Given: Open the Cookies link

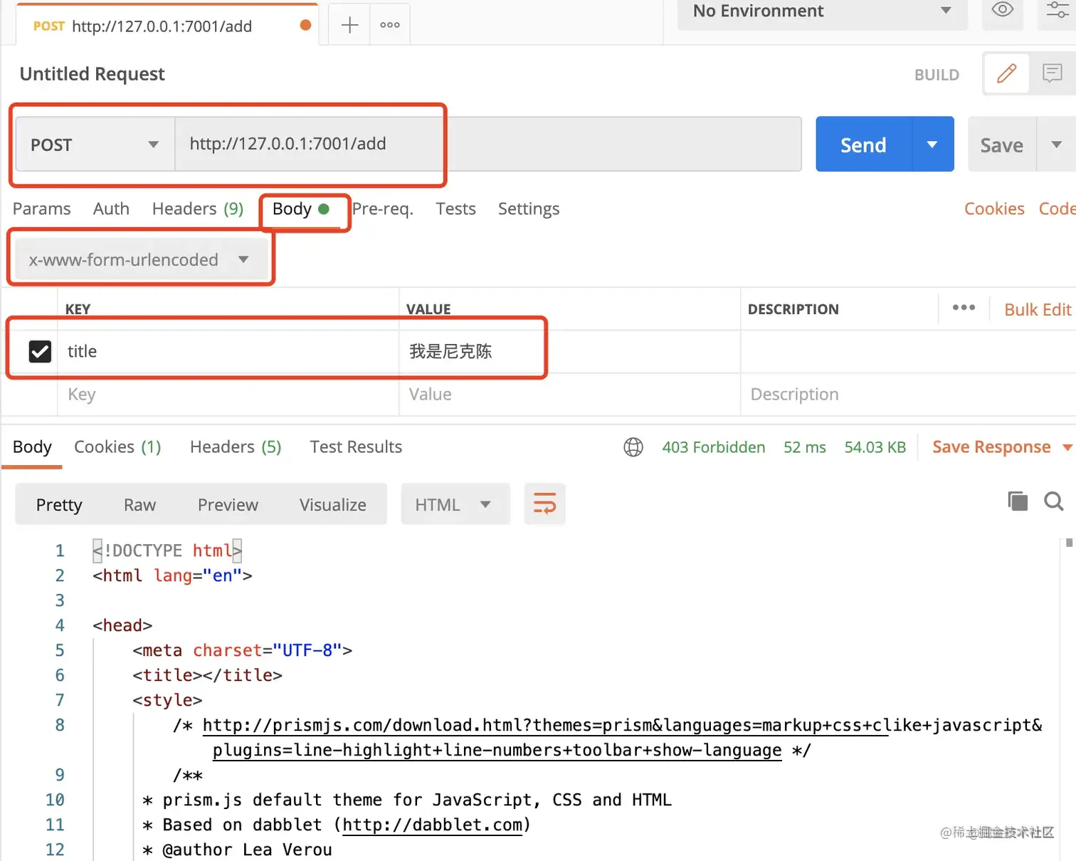Looking at the screenshot, I should 994,209.
